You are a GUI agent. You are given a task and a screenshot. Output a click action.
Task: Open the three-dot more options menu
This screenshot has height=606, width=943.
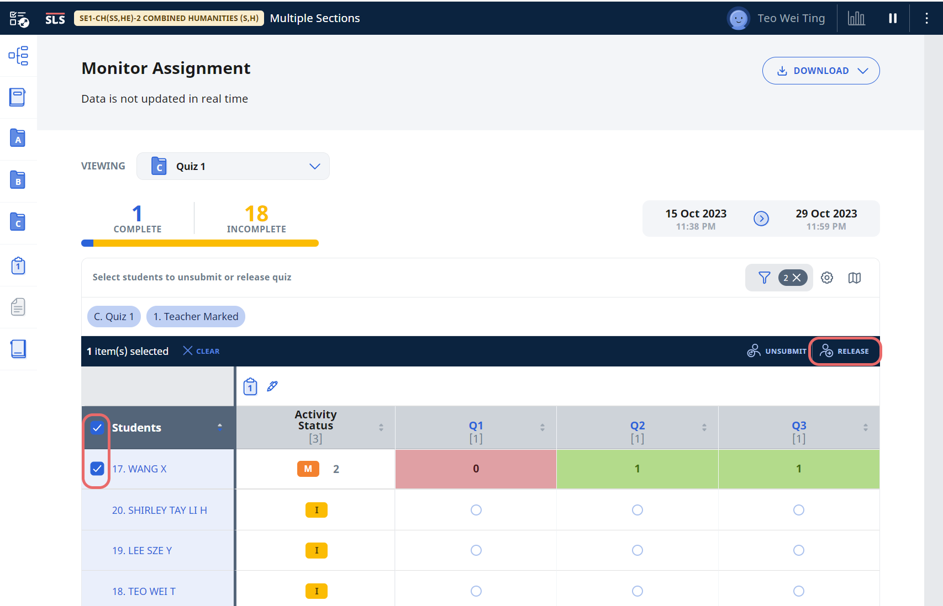pyautogui.click(x=926, y=18)
